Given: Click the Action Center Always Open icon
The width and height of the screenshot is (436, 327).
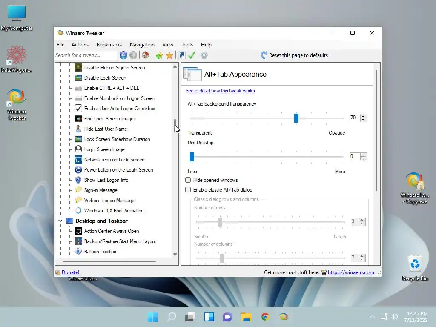Looking at the screenshot, I should tap(78, 231).
